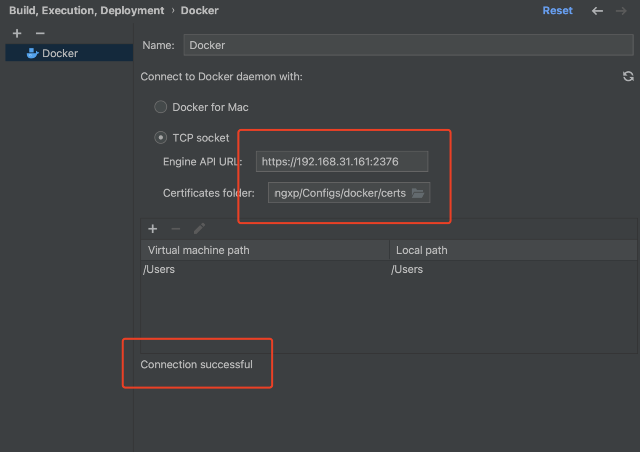
Task: Click the Docker breadcrumb title
Action: (x=200, y=11)
